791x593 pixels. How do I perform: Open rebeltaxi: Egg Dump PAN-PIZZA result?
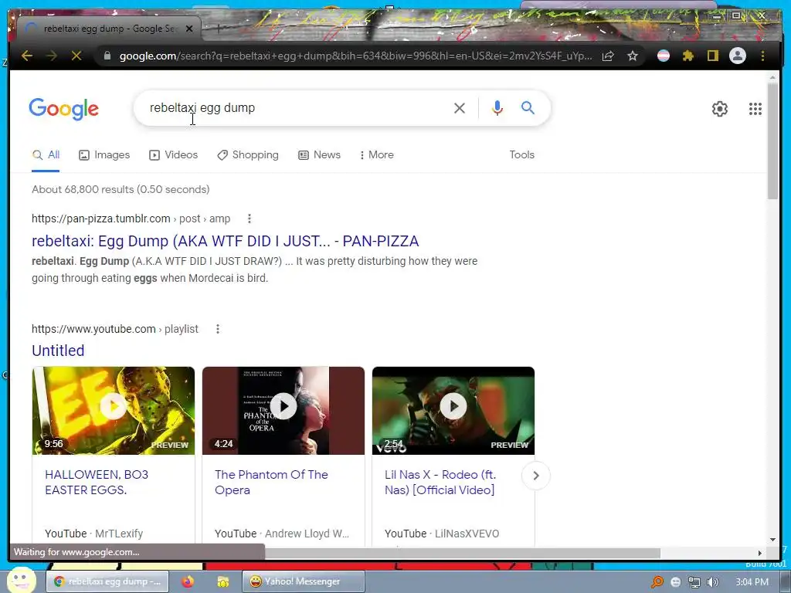[225, 241]
